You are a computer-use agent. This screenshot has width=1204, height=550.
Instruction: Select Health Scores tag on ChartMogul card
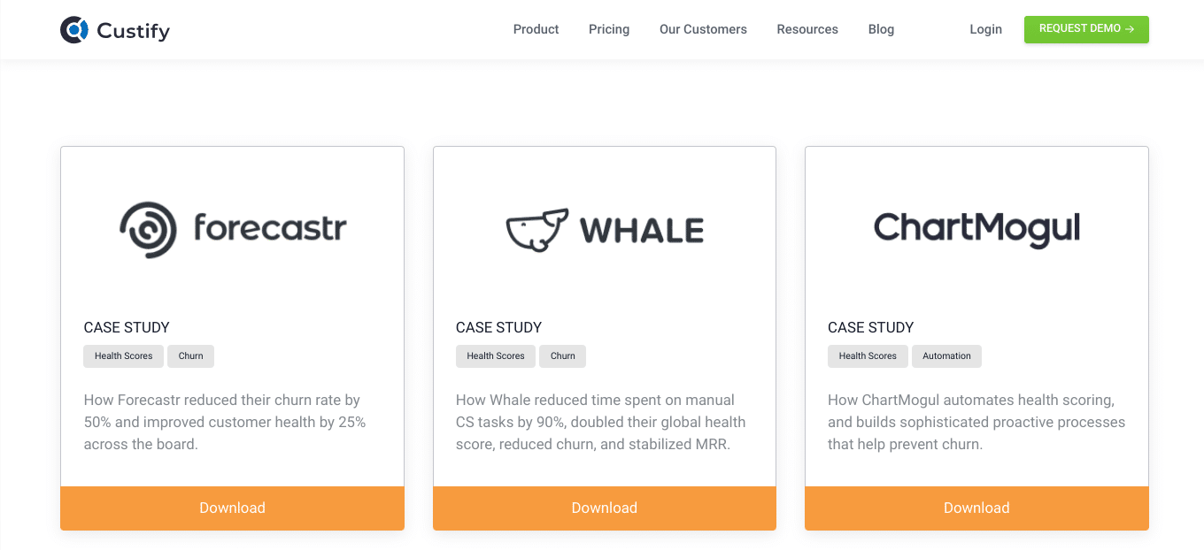868,356
